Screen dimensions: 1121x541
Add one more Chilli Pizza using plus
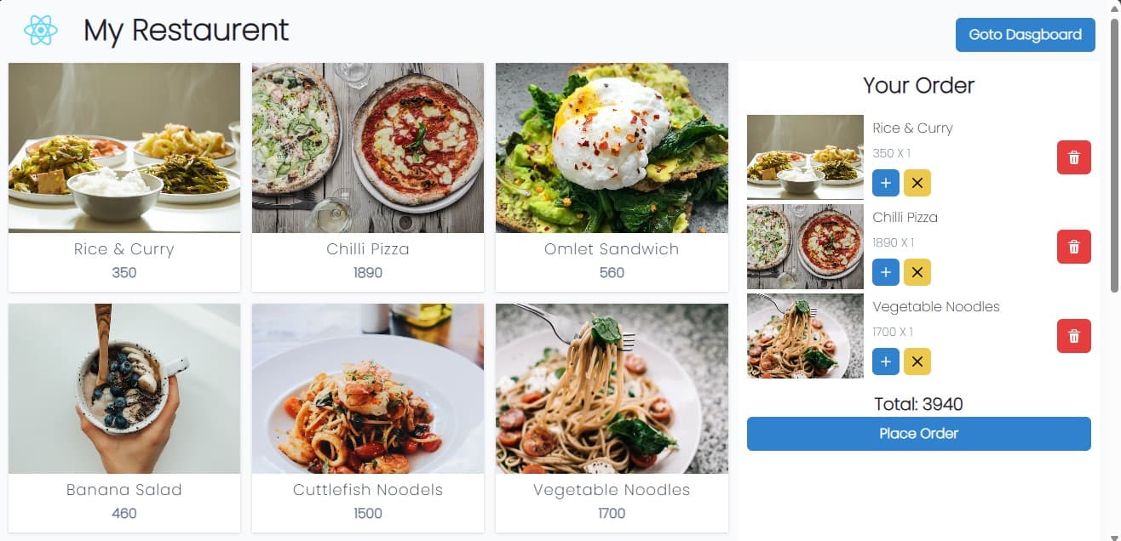click(x=886, y=272)
